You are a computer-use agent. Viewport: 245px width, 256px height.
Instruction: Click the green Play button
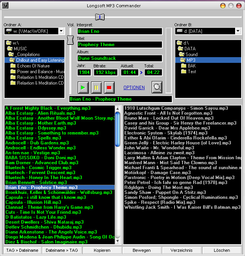pos(83,87)
